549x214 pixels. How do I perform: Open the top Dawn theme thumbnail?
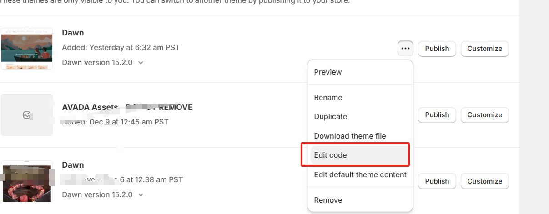tap(27, 49)
